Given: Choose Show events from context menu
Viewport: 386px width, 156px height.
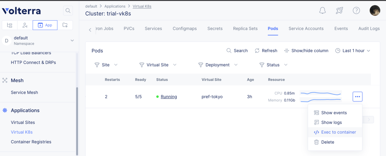Looking at the screenshot, I should (335, 113).
